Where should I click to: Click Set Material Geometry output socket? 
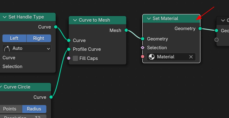pos(200,29)
